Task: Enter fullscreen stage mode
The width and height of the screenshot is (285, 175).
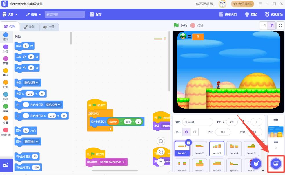Action: 280,25
